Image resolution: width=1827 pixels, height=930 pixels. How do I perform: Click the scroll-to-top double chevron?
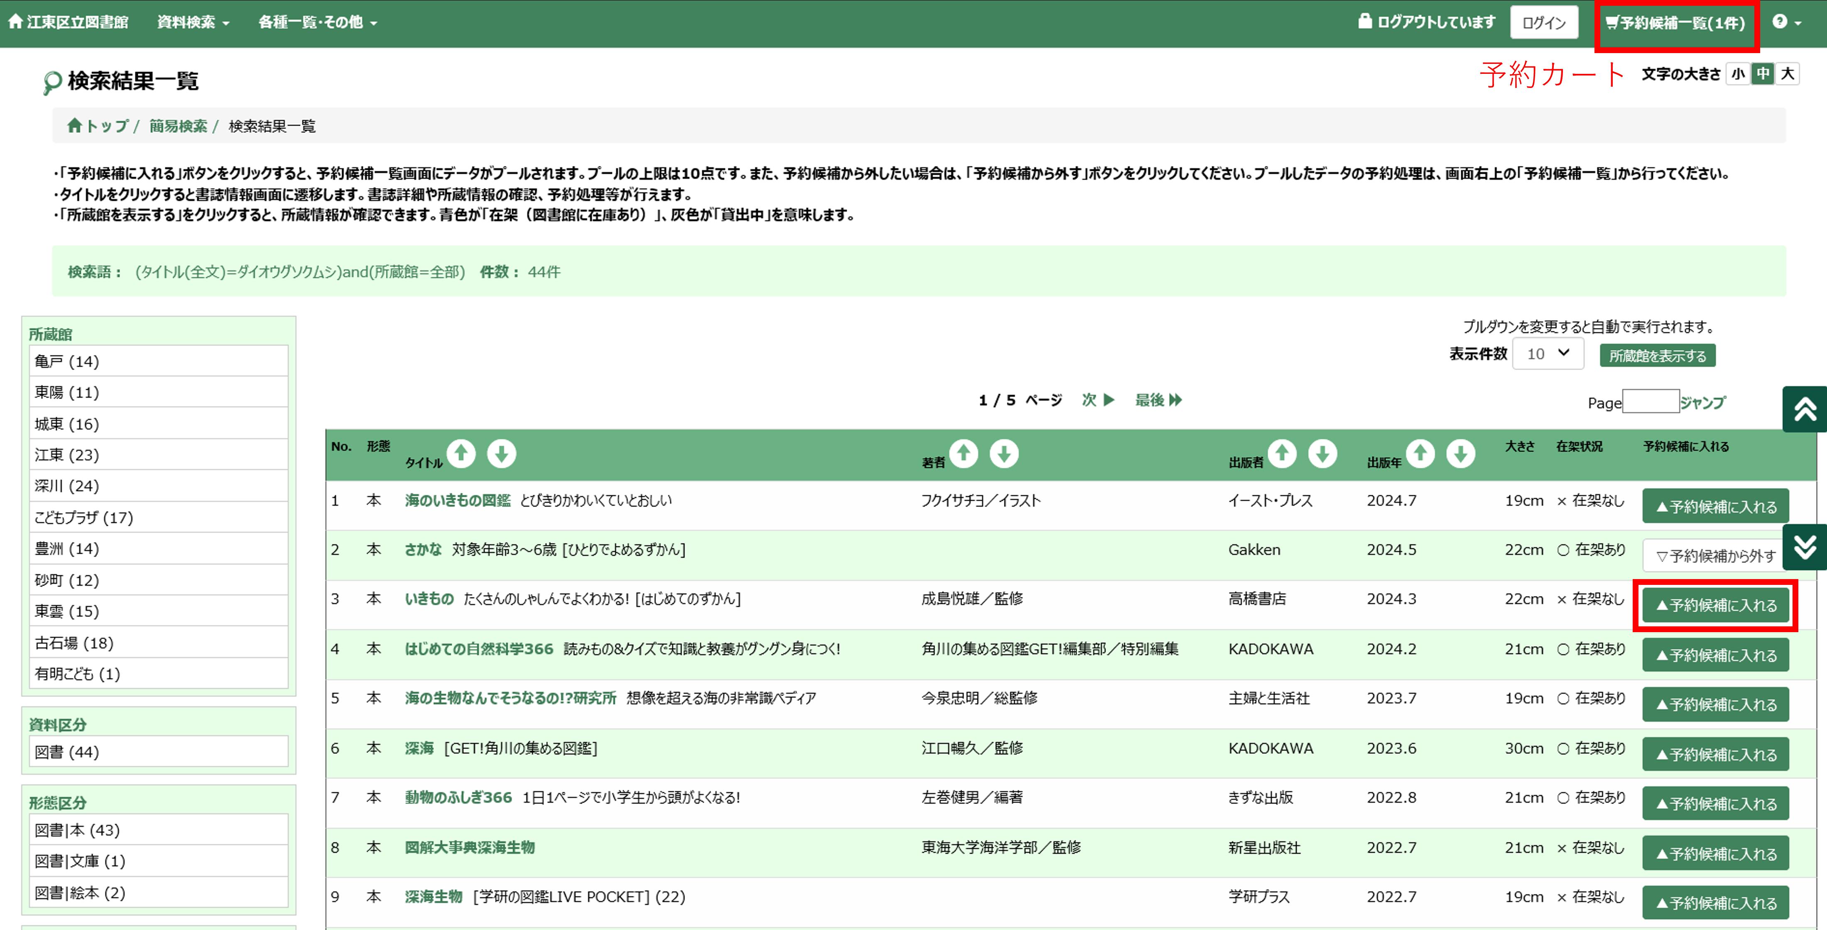click(x=1806, y=409)
